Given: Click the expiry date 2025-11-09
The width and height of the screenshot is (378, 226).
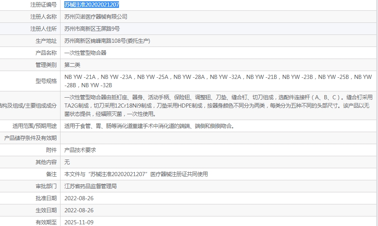Looking at the screenshot, I should tap(79, 222).
